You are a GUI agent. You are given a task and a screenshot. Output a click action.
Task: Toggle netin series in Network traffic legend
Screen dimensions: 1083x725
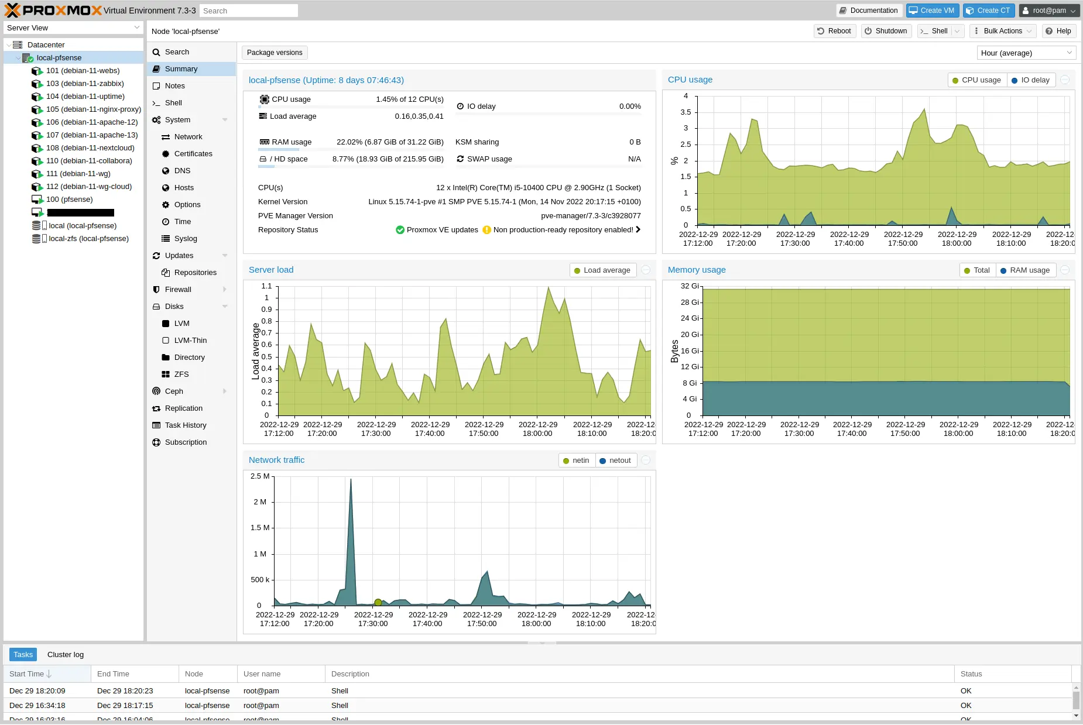click(577, 461)
